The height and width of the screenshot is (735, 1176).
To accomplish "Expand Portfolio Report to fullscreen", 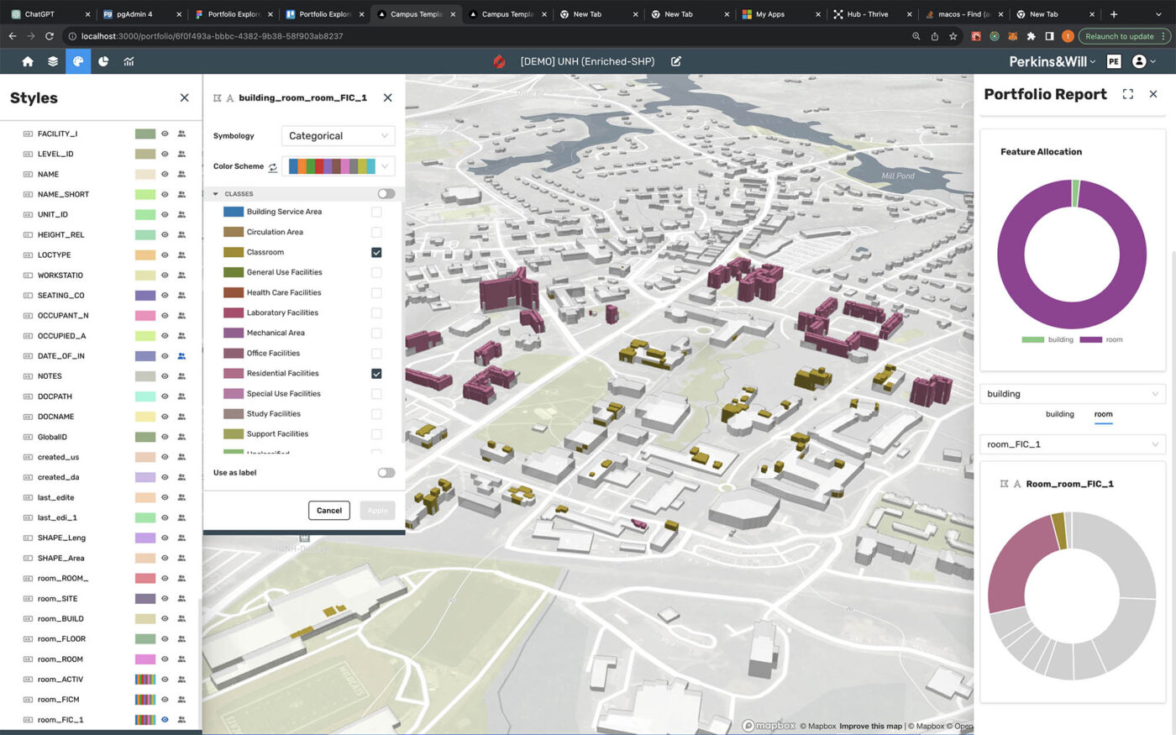I will click(1127, 94).
